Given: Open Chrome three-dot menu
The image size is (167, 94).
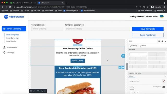Looking at the screenshot, I should [165, 7].
